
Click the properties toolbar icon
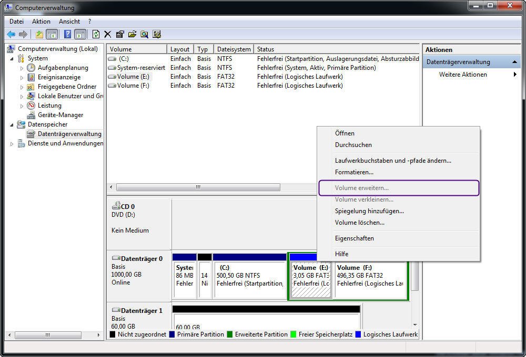(120, 34)
